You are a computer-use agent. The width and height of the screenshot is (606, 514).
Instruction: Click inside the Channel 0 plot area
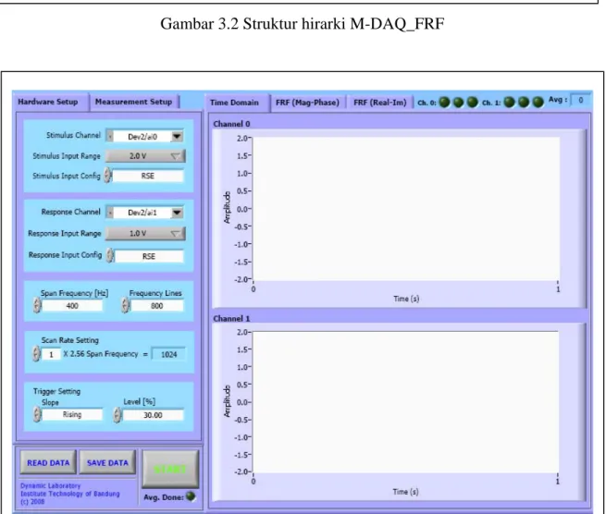point(406,209)
